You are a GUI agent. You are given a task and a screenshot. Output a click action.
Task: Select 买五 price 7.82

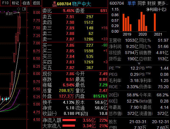[x=70, y=68]
